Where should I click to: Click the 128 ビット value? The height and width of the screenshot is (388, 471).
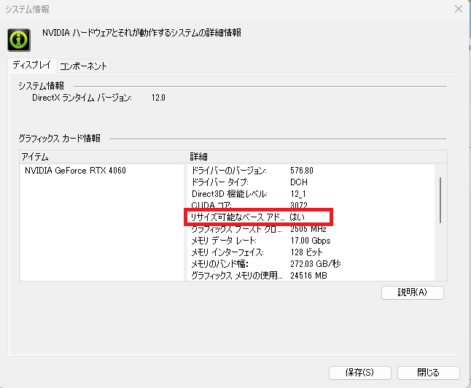pos(306,252)
